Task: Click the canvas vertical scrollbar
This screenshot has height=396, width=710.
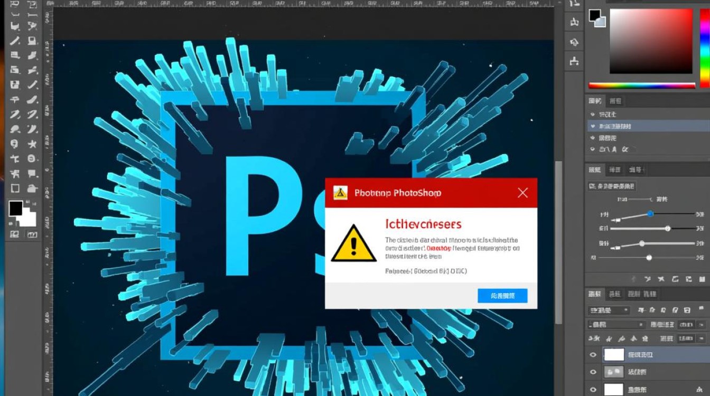Action: pos(558,243)
